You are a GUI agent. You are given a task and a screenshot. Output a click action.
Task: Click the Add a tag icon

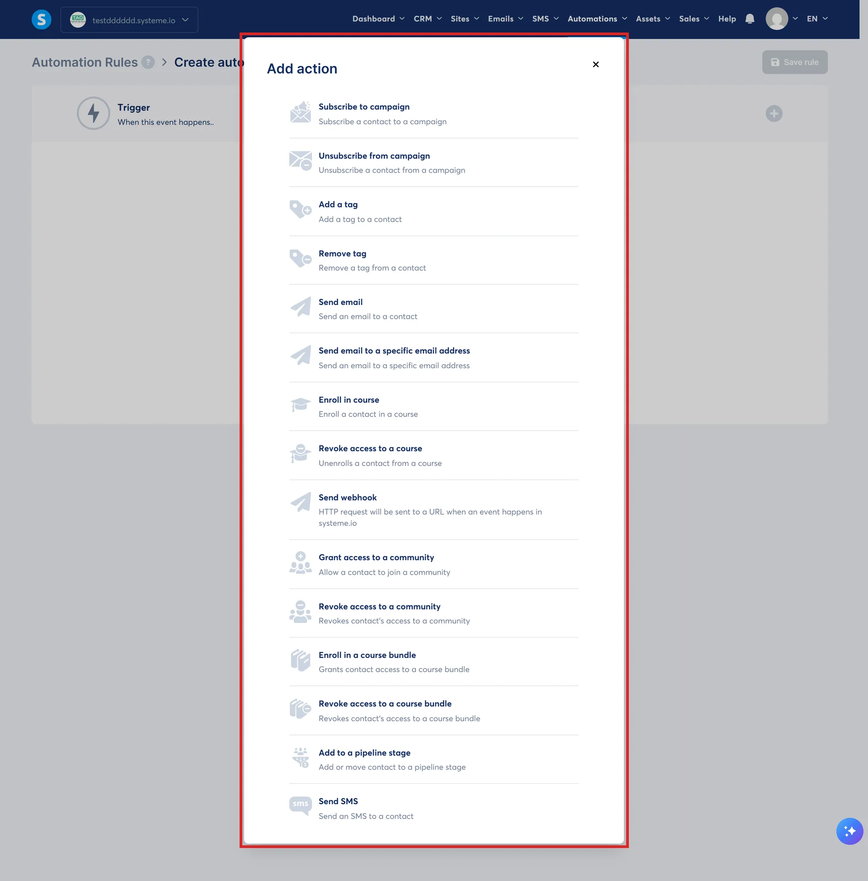pyautogui.click(x=301, y=210)
